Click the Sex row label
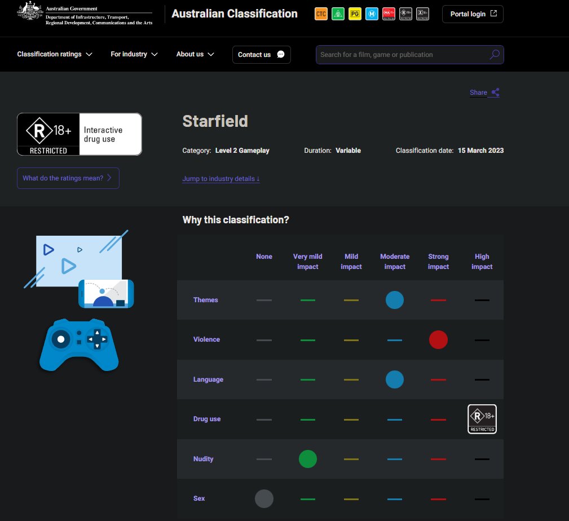The image size is (569, 521). pos(199,498)
